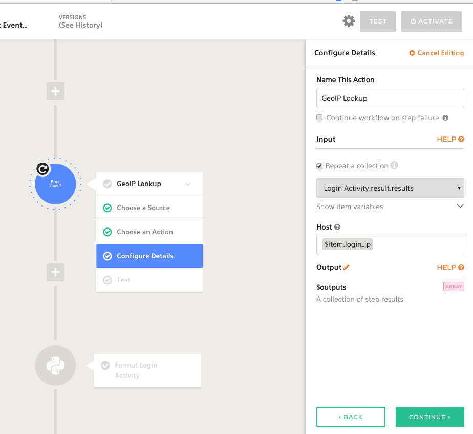Open the workflow settings gear icon
Screen dimensions: 473x434
click(x=349, y=21)
